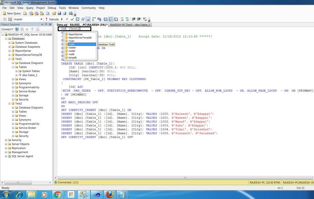Click the Save icon on the toolbar

click(59, 14)
